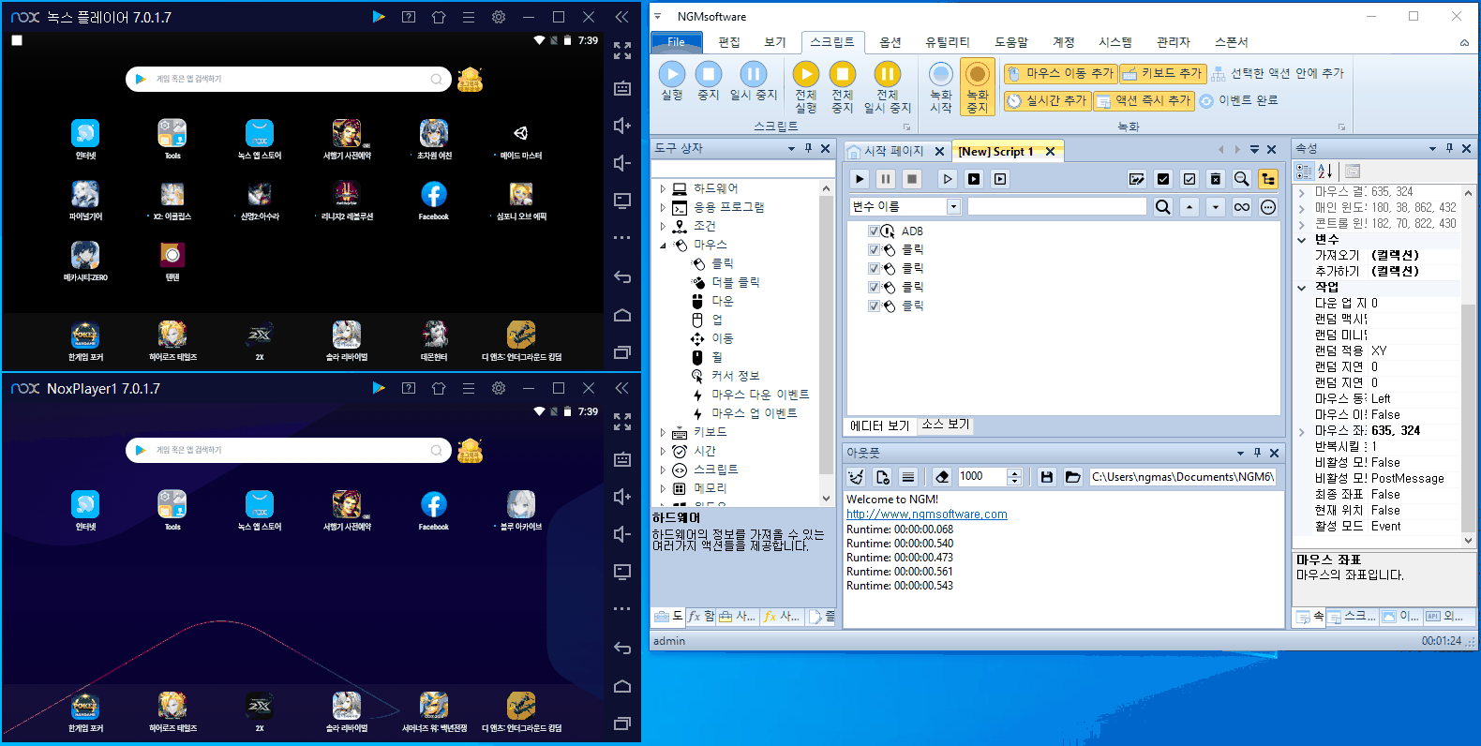Click the blue 실행 run script button
Screen dimensions: 1481x746
(672, 82)
